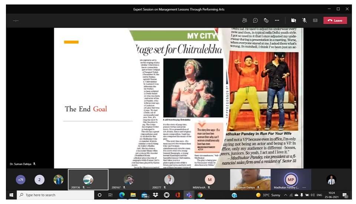This screenshot has height=204, width=356.
Task: Open more options for participant 200136
Action: (89, 188)
